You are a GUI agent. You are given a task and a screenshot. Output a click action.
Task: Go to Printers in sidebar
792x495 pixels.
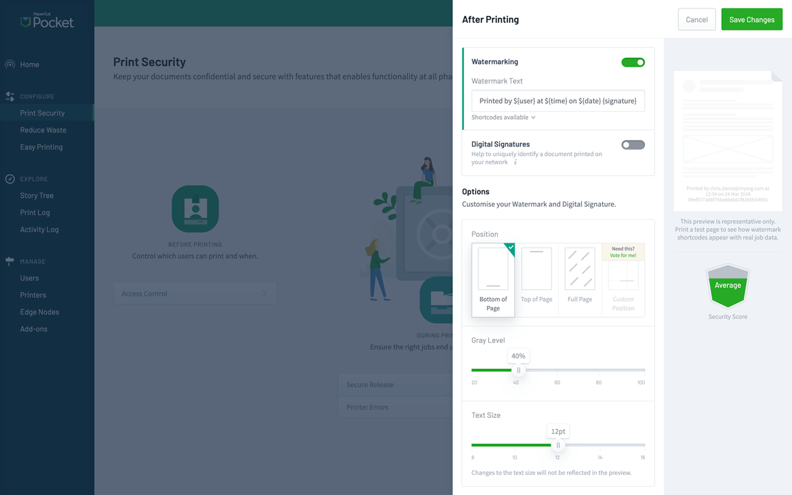point(33,295)
